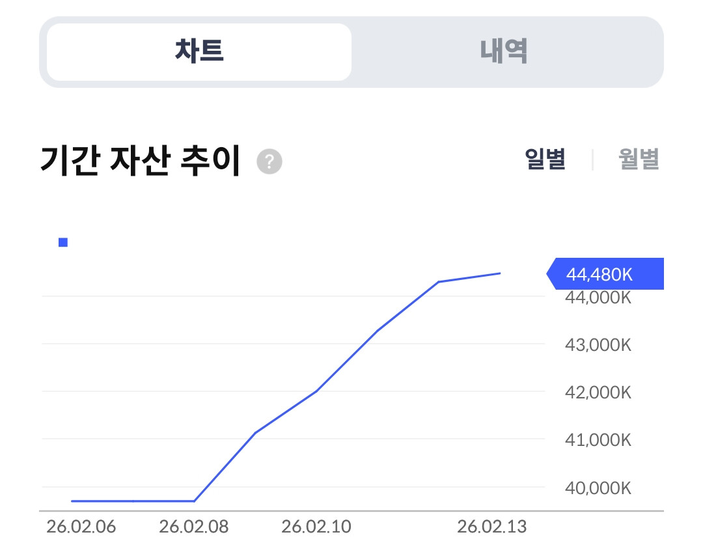Click the 기간 자산 추이 heading

[140, 161]
